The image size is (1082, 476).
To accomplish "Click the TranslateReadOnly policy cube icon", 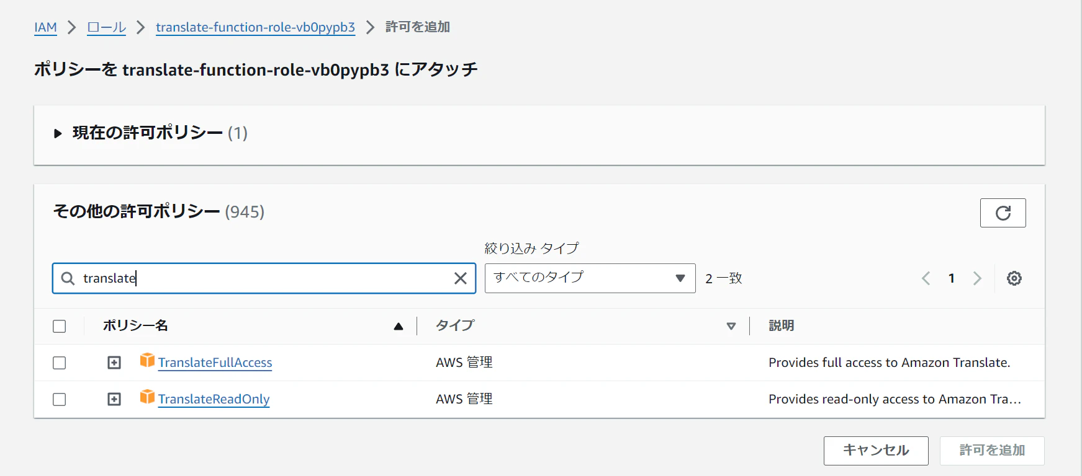I will [x=147, y=397].
